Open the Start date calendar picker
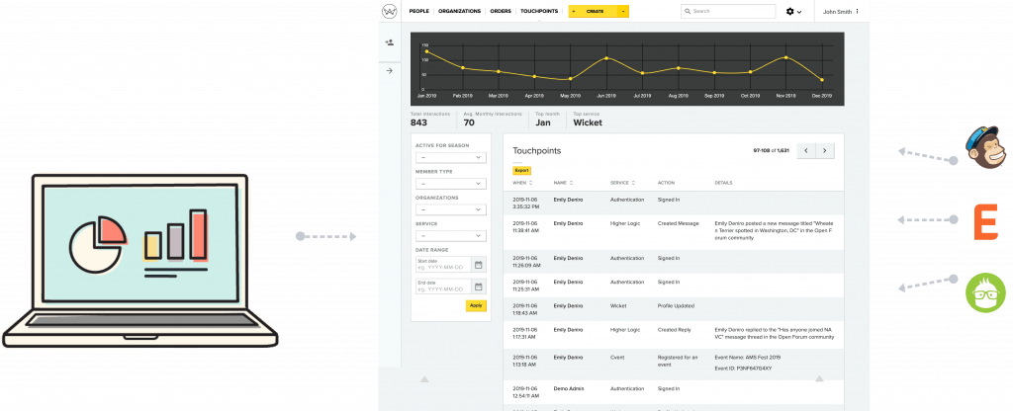Screen dimensions: 1013x411 [478, 265]
